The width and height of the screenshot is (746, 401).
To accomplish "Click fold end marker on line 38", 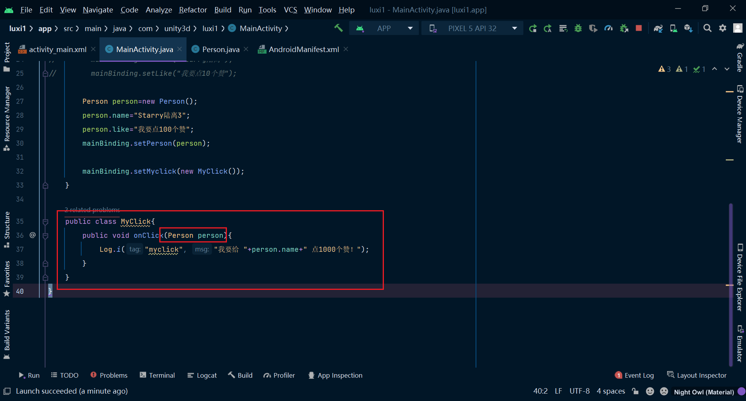I will pos(45,263).
